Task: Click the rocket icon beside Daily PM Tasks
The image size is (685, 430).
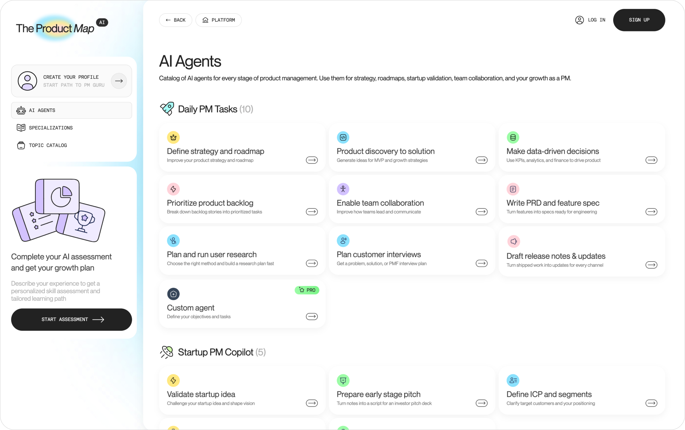Action: pos(167,109)
